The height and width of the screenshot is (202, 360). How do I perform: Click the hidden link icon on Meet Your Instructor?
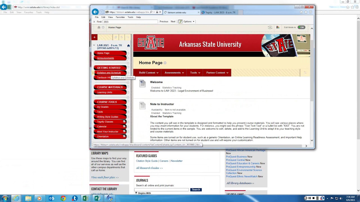pos(124,131)
